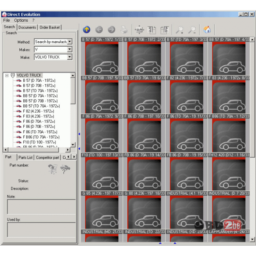256x256 pixels.
Task: Switch to the Parts List tab
Action: [26, 158]
